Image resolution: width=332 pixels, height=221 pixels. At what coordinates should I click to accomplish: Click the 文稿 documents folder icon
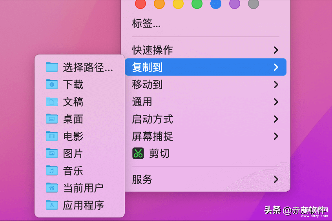coord(52,101)
